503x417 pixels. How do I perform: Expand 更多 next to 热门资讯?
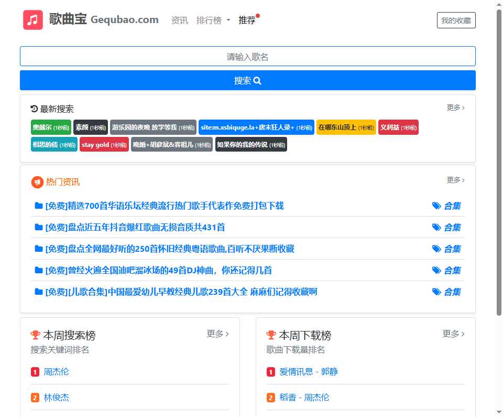pyautogui.click(x=454, y=179)
